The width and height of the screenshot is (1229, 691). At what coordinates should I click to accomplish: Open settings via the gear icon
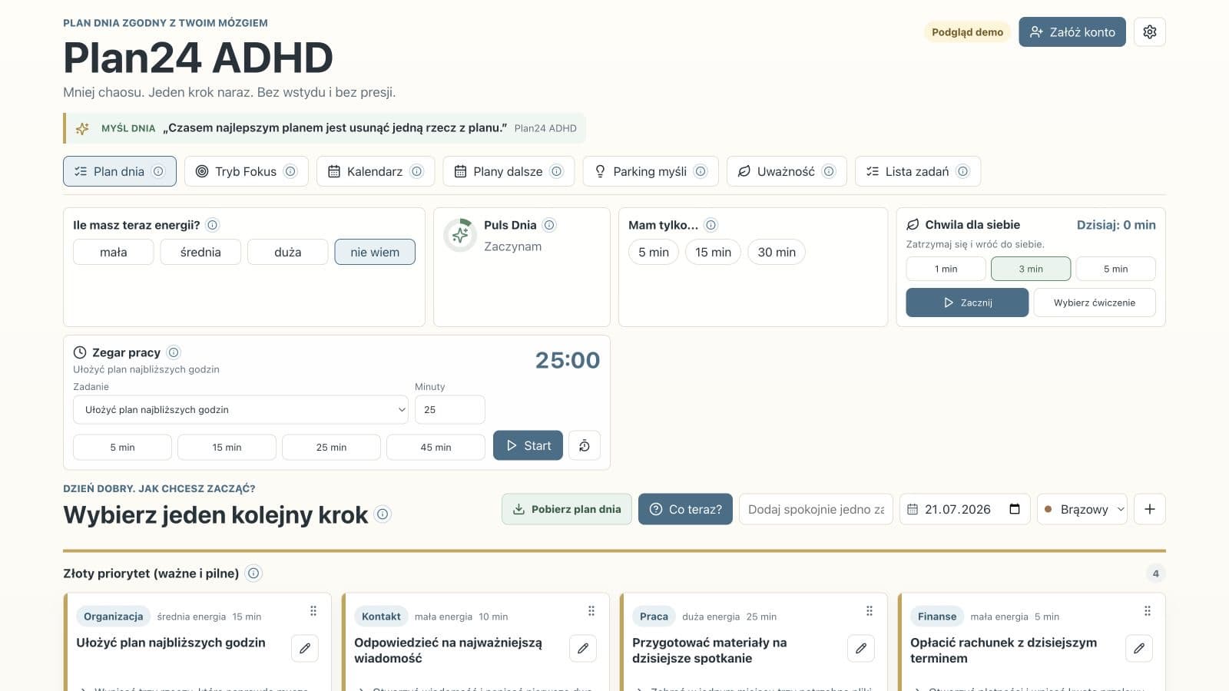point(1149,32)
